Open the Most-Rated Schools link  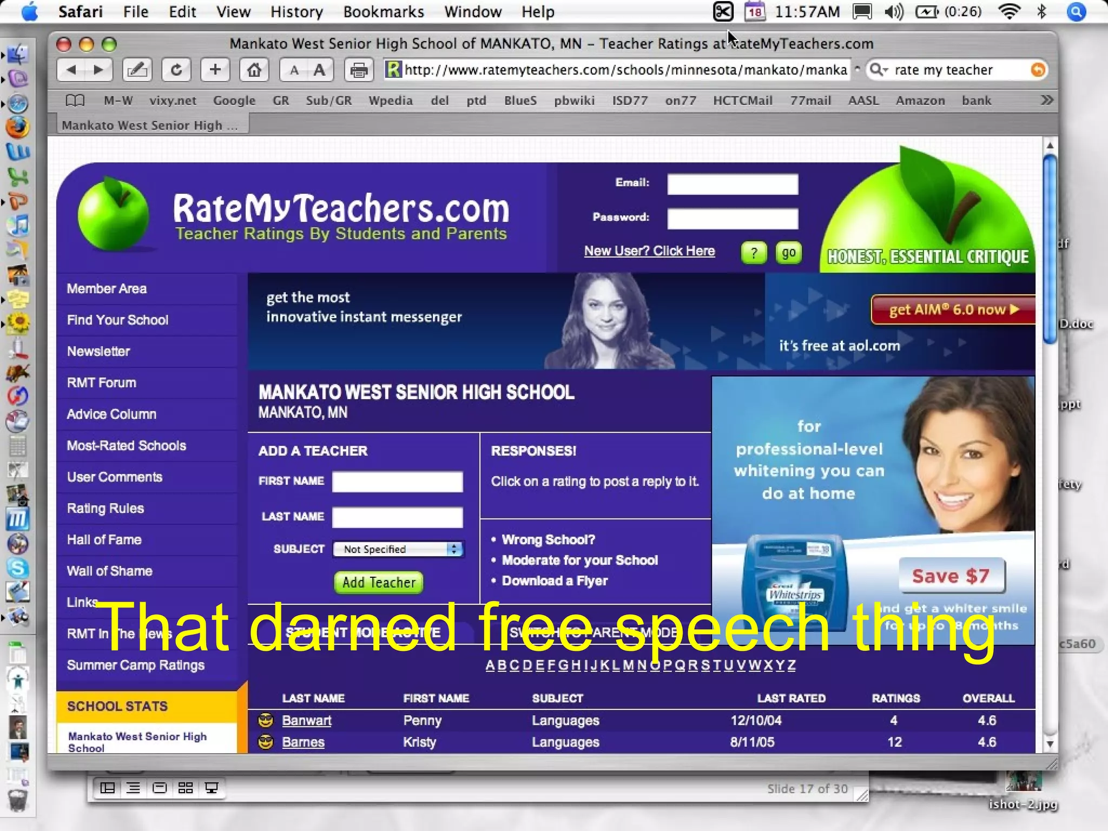tap(126, 445)
